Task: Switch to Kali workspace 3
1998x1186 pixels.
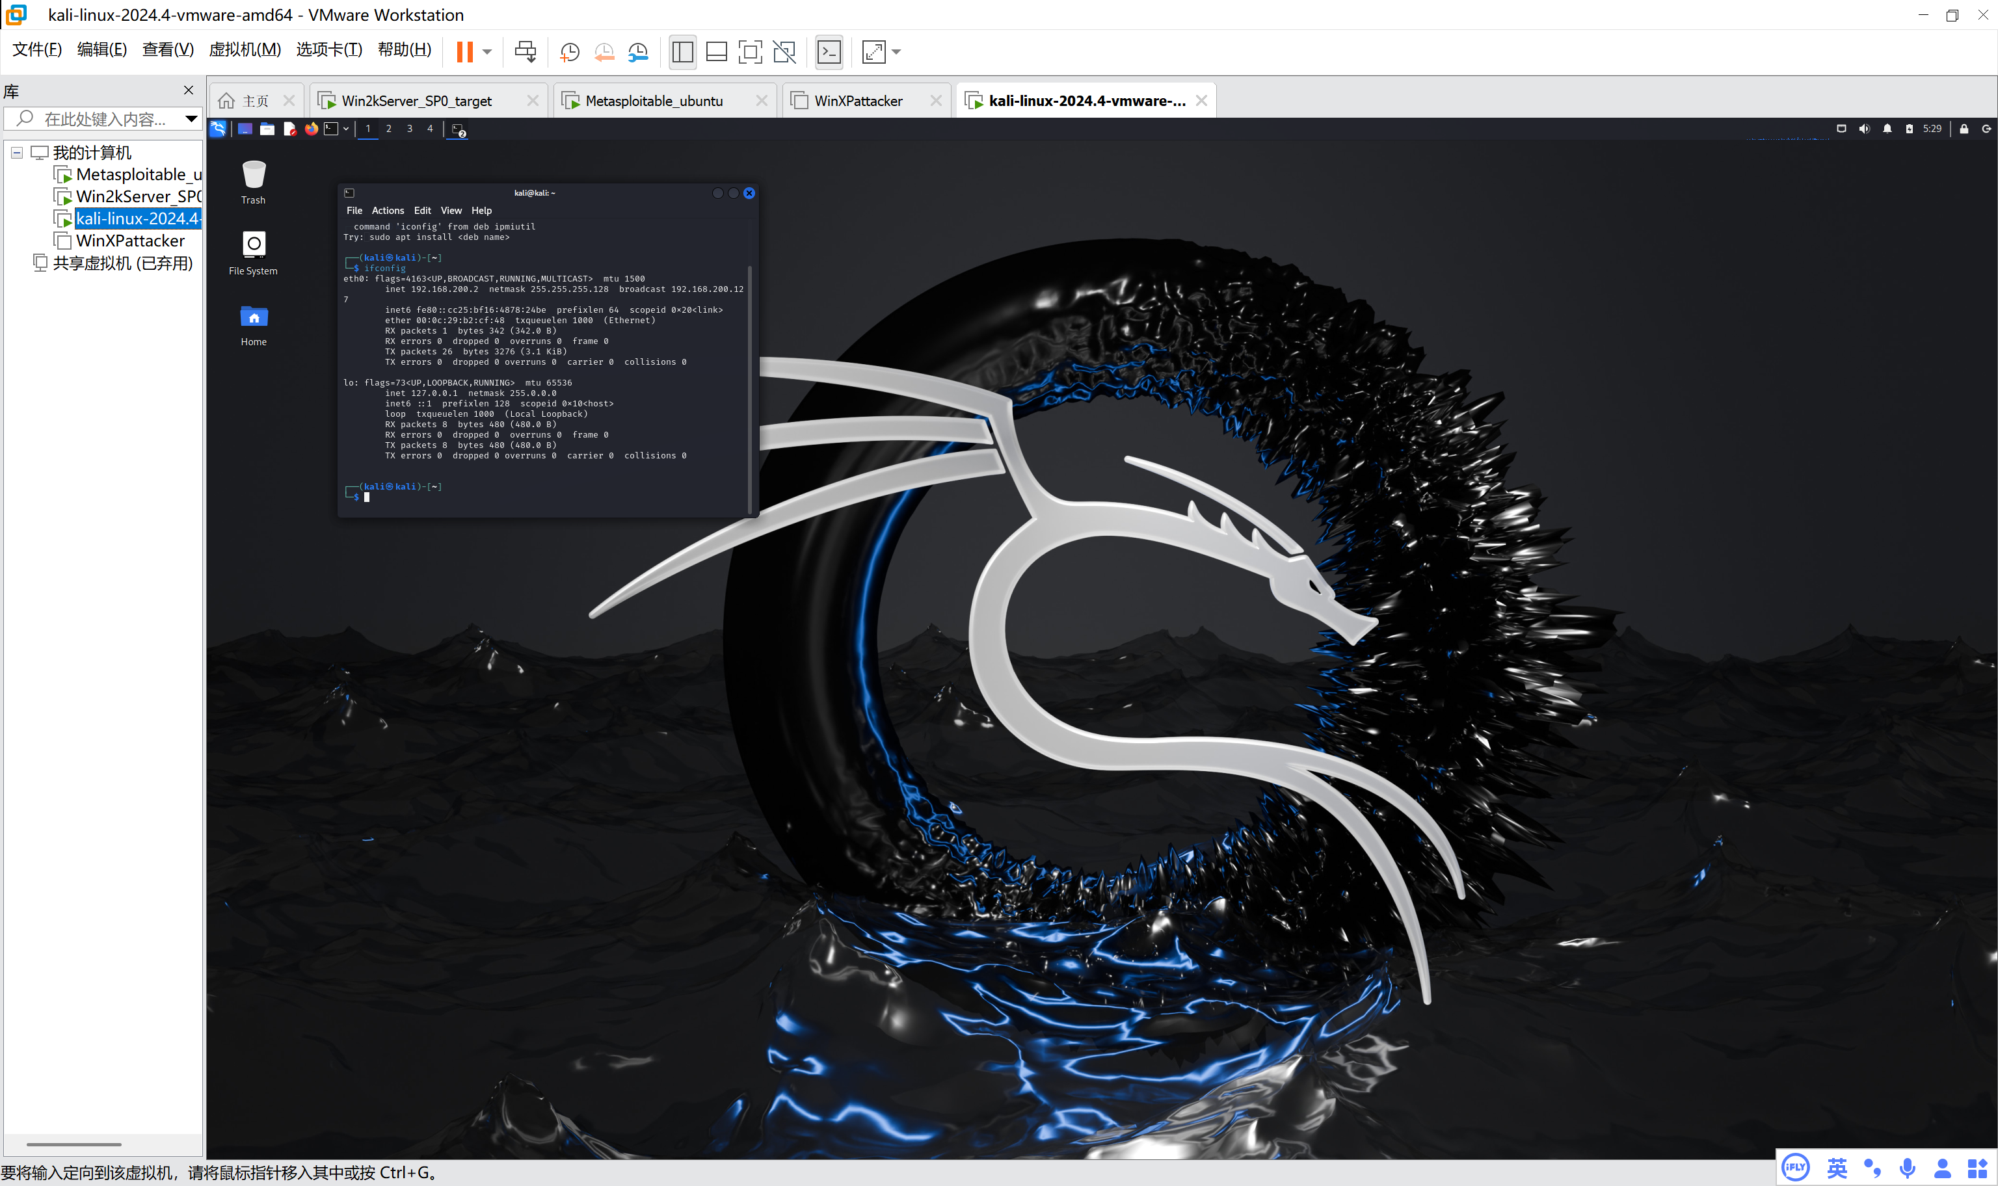Action: tap(409, 129)
